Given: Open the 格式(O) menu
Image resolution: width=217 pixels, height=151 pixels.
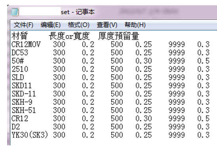Looking at the screenshot, I should pyautogui.click(x=79, y=25).
